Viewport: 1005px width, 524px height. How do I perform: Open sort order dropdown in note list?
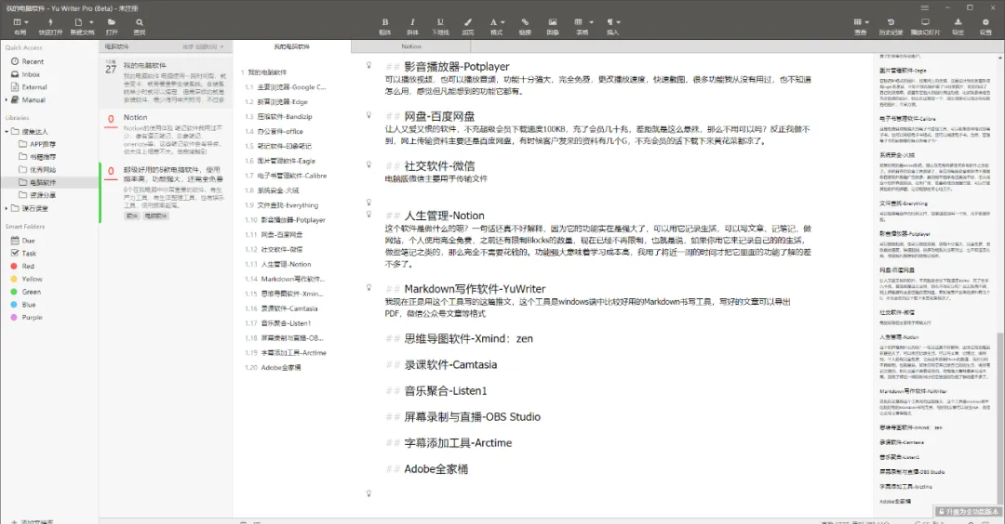(x=204, y=46)
